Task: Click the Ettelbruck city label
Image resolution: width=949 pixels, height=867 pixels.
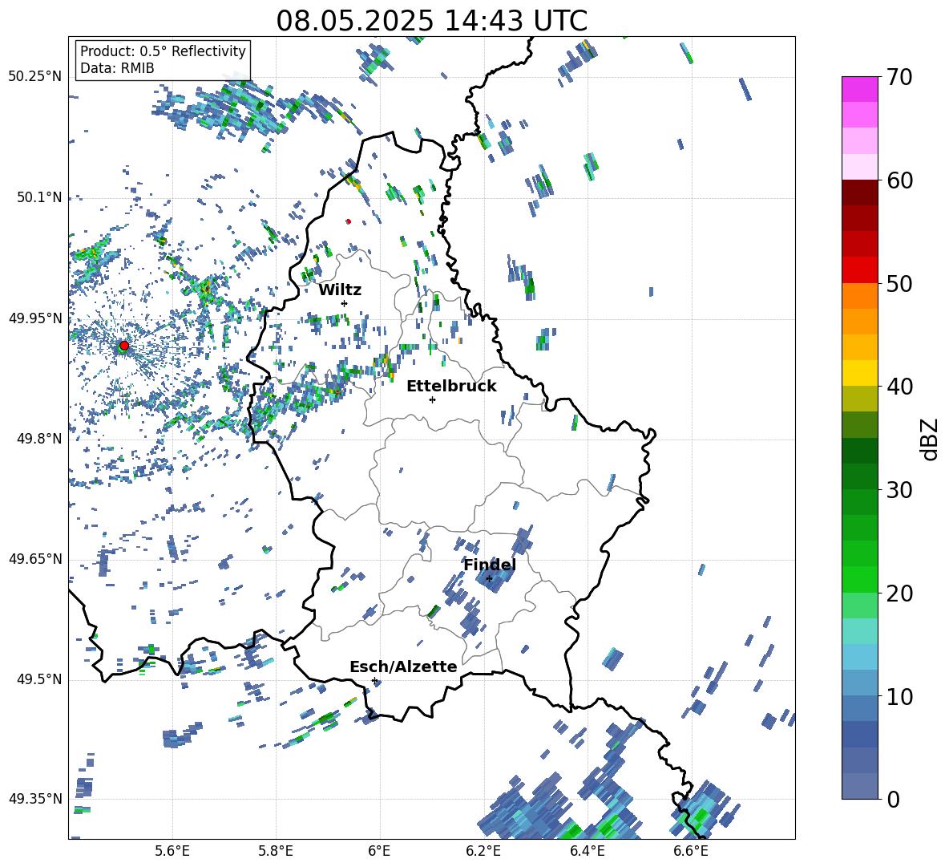Action: pyautogui.click(x=451, y=387)
